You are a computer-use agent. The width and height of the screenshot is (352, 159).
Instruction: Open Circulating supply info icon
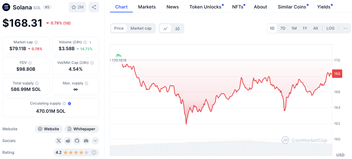tap(64, 104)
